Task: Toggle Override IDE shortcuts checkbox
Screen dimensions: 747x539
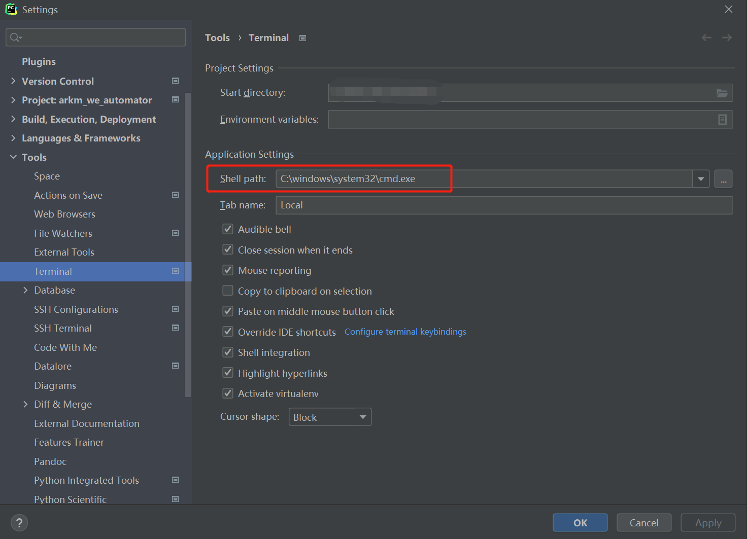Action: [x=228, y=332]
